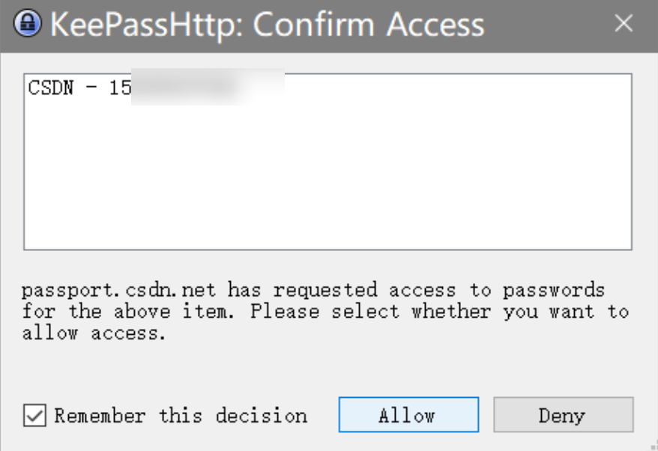Image resolution: width=658 pixels, height=451 pixels.
Task: Click the KeePassHttp: Confirm Access title text
Action: coord(266,24)
